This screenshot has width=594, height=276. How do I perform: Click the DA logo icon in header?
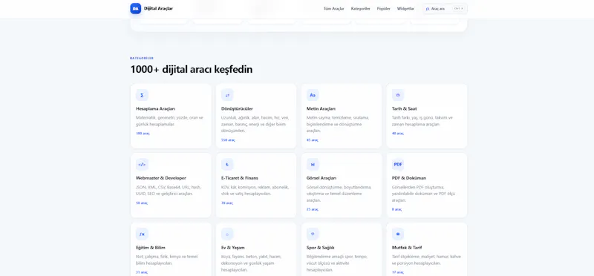[x=136, y=8]
